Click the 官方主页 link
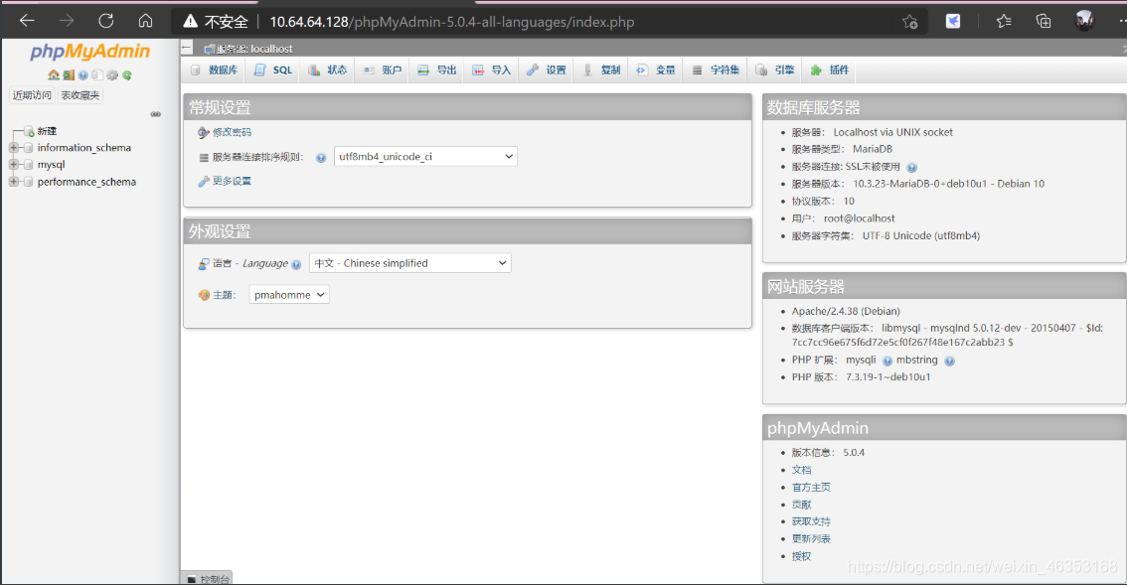 coord(811,488)
